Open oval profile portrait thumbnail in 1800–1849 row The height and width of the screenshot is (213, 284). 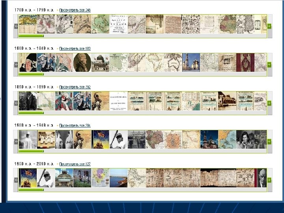(x=82, y=62)
